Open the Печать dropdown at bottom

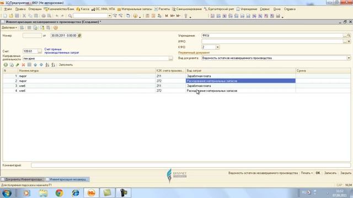[x=307, y=173]
